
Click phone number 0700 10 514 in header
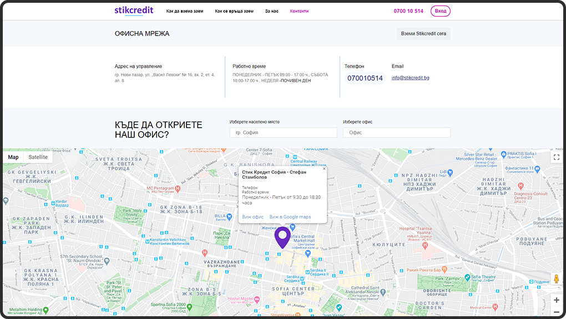(x=408, y=11)
